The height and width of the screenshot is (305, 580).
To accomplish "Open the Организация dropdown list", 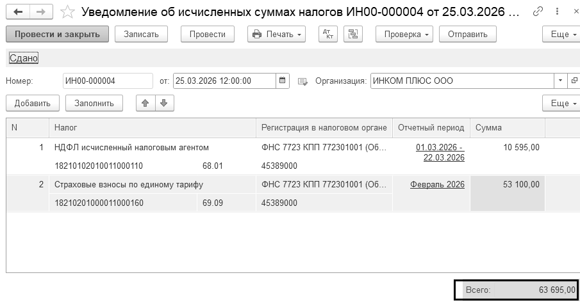I will pyautogui.click(x=560, y=81).
